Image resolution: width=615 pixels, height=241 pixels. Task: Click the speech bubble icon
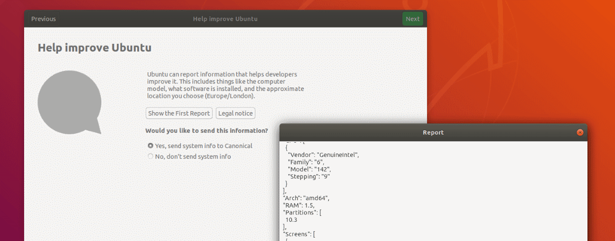[69, 102]
